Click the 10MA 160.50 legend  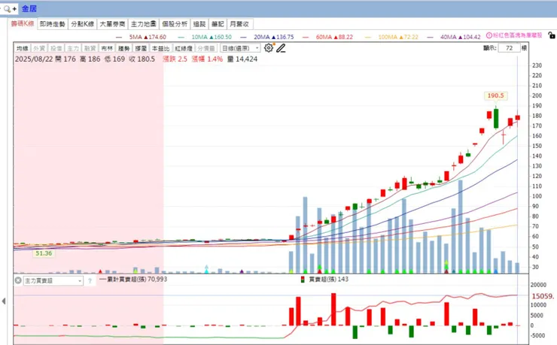(212, 37)
